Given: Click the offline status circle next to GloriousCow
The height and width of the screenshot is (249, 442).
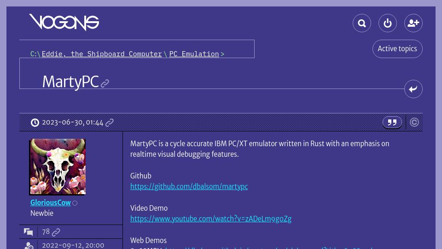Looking at the screenshot, I should (75, 203).
